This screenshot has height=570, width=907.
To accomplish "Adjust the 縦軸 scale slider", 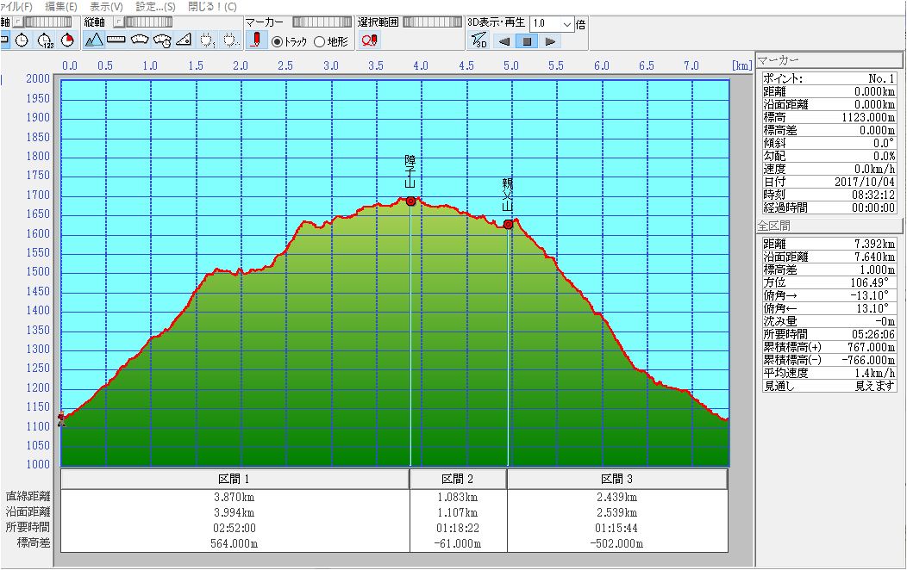I will tap(148, 22).
